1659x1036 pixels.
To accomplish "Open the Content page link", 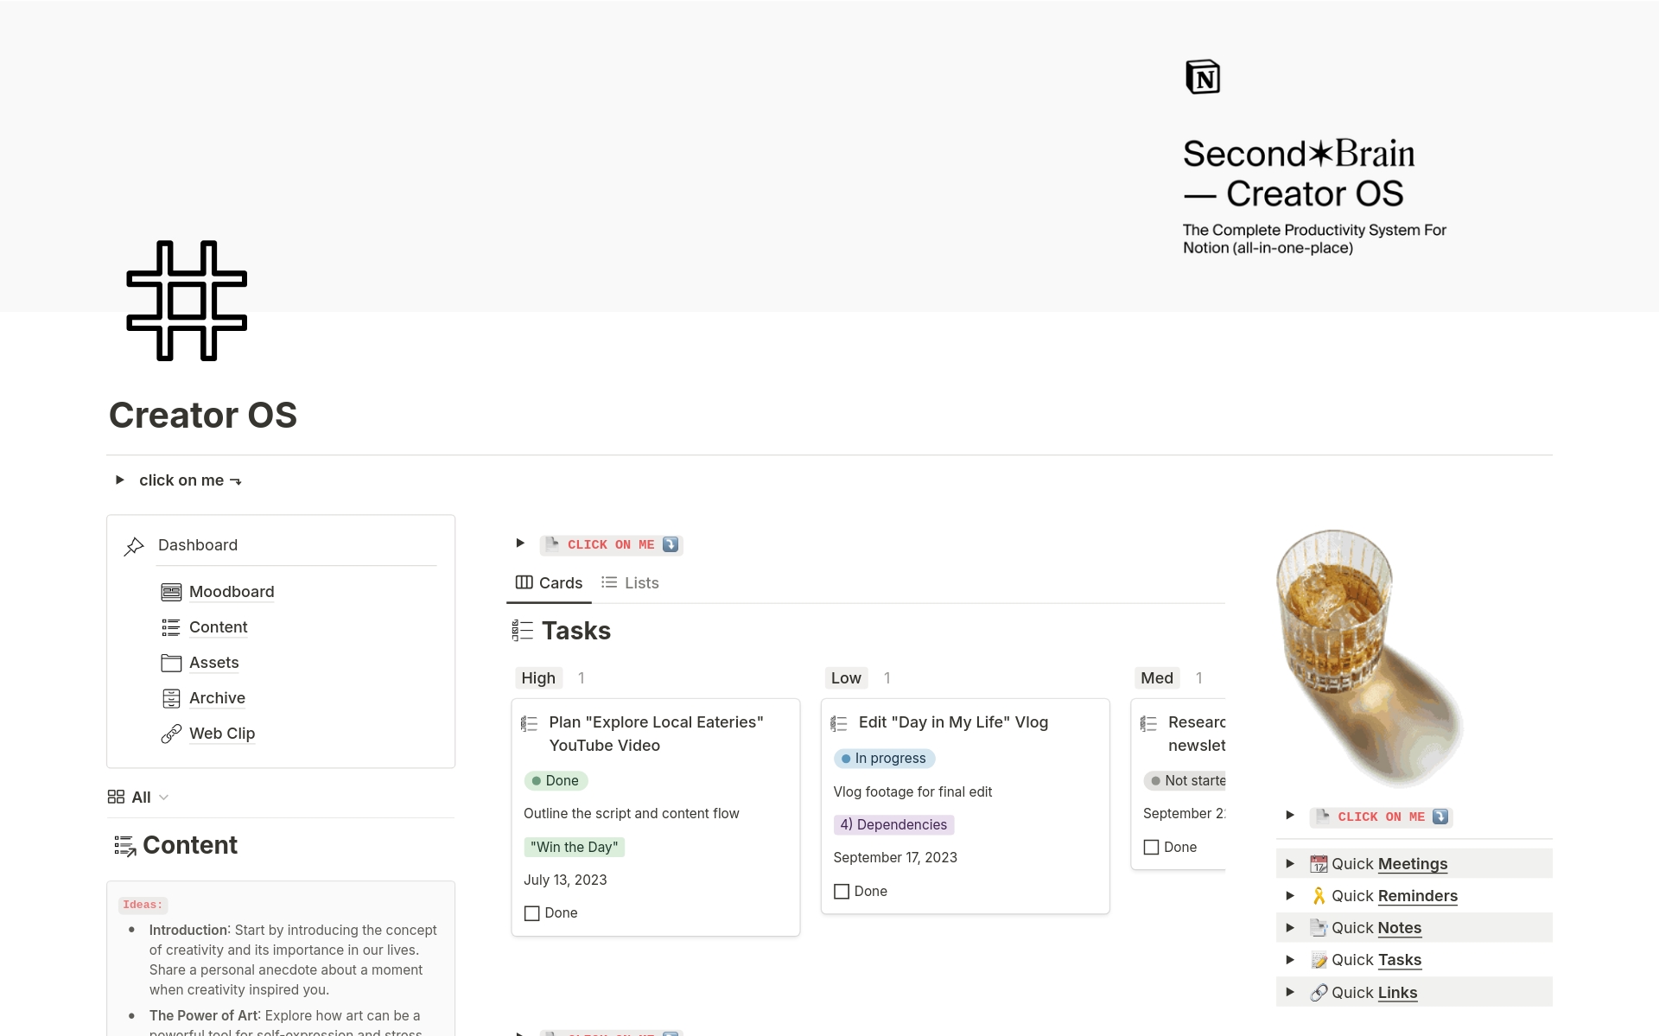I will pyautogui.click(x=218, y=627).
